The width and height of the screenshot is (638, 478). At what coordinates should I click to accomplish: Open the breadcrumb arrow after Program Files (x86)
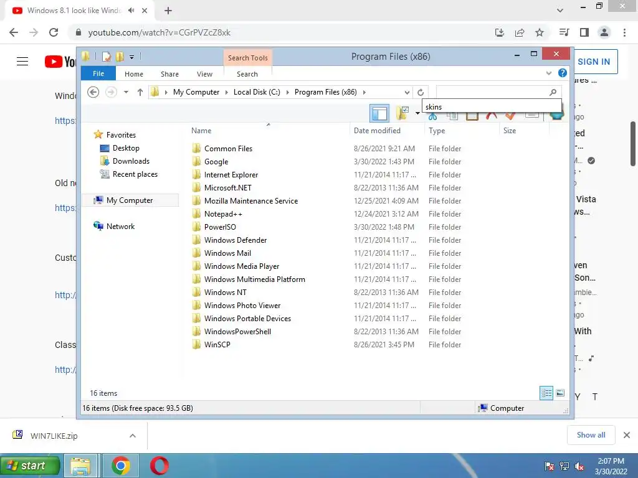364,92
